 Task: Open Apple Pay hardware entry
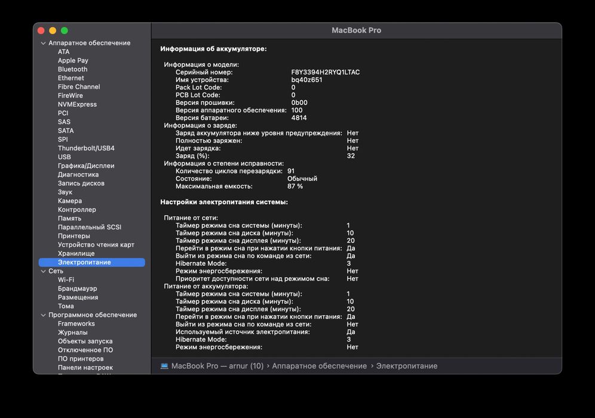73,60
